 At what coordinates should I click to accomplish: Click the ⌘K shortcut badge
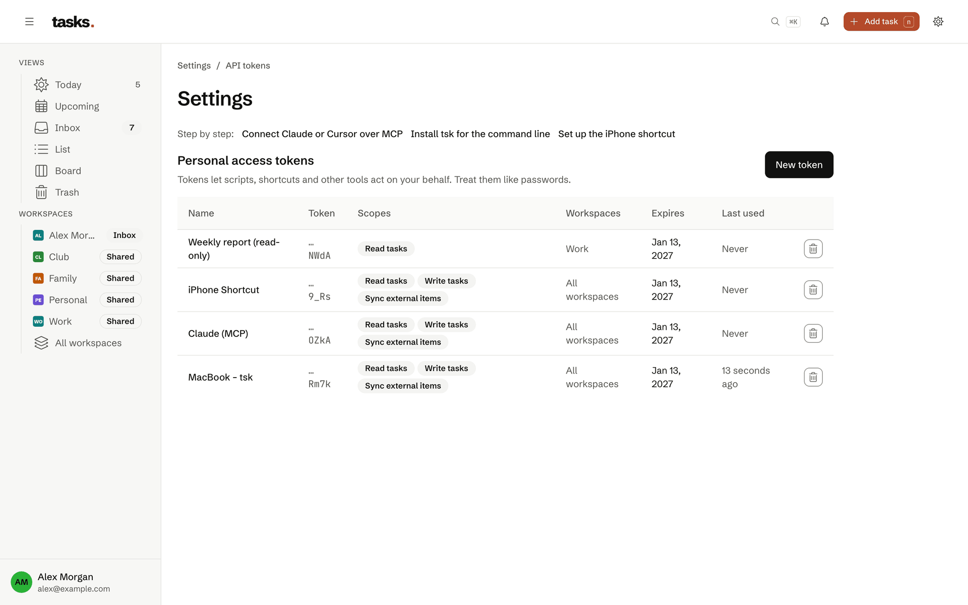(x=793, y=22)
